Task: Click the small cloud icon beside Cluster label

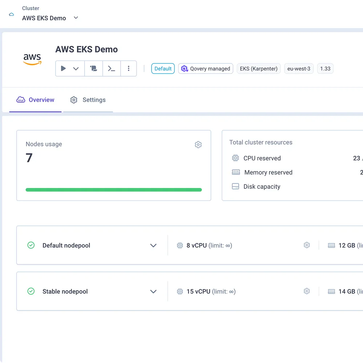Action: tap(11, 15)
